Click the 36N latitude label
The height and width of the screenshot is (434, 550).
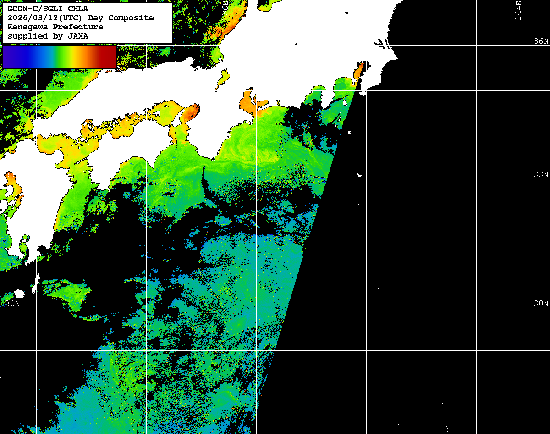(541, 41)
